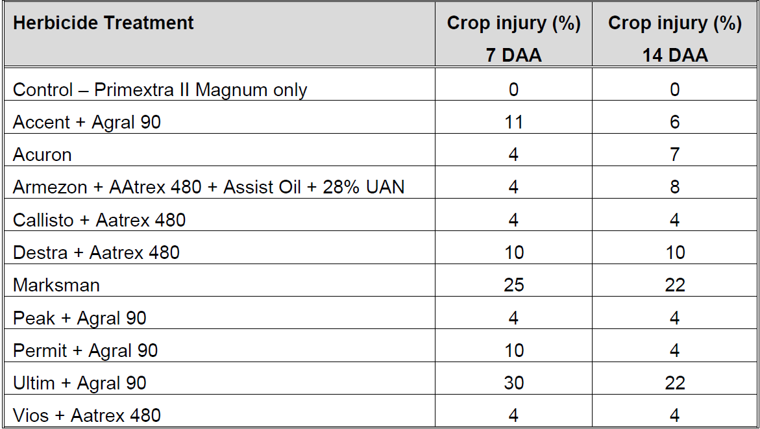Click the Callisto + Aatrex 480 cell
Image resolution: width=760 pixels, height=429 pixels.
[x=99, y=220]
